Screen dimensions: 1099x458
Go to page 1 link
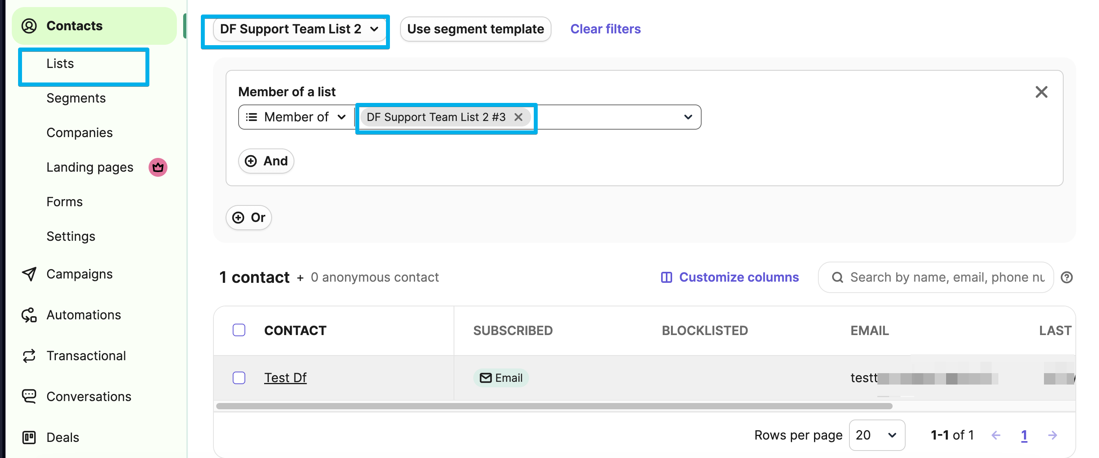coord(1024,435)
